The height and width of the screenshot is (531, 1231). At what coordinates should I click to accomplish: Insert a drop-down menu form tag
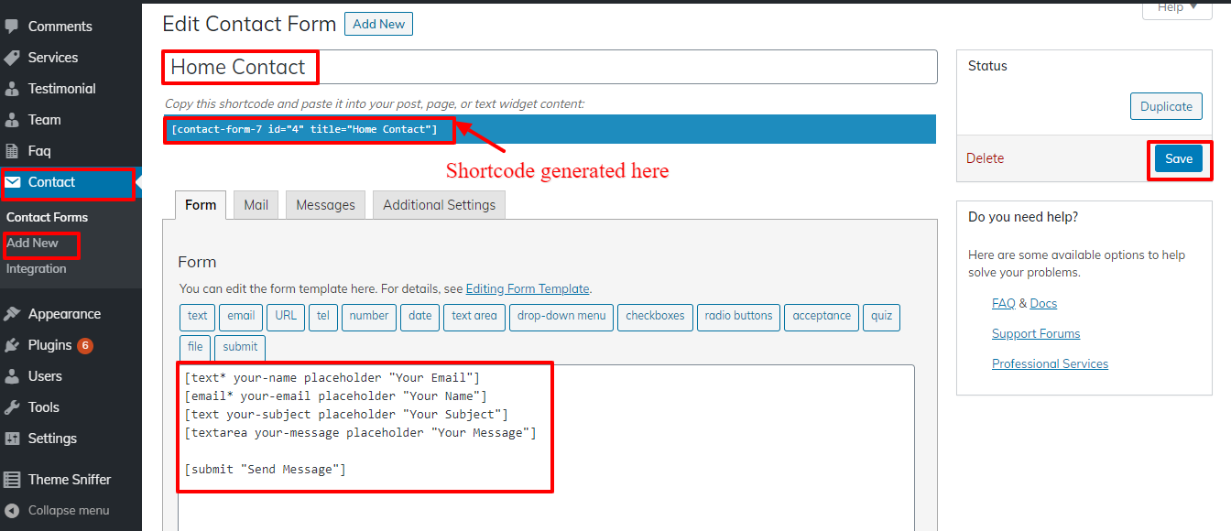561,317
